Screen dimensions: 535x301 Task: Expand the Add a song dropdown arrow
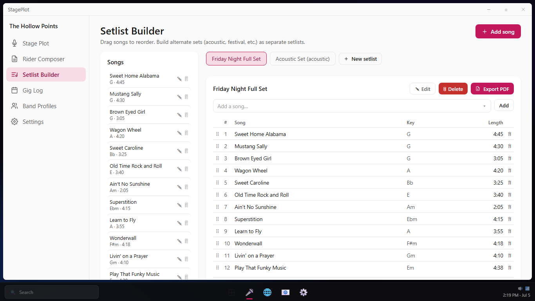click(x=484, y=106)
